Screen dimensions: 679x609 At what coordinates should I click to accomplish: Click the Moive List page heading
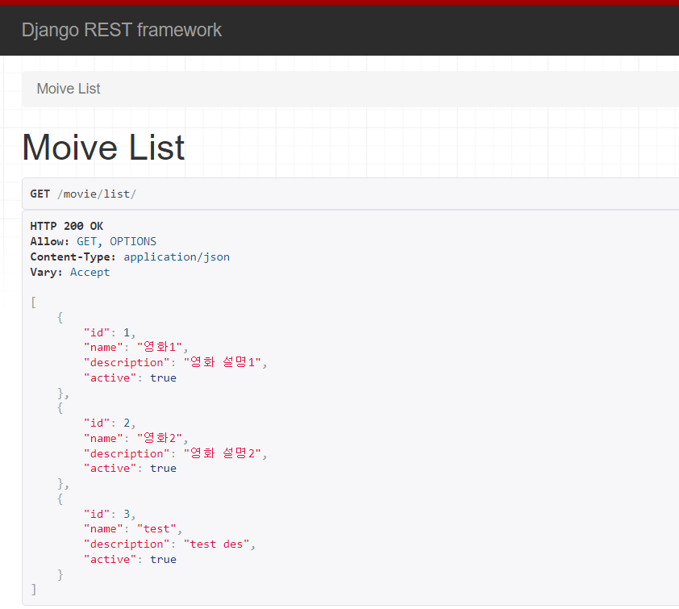click(103, 148)
